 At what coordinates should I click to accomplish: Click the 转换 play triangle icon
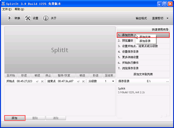pyautogui.click(x=10, y=18)
